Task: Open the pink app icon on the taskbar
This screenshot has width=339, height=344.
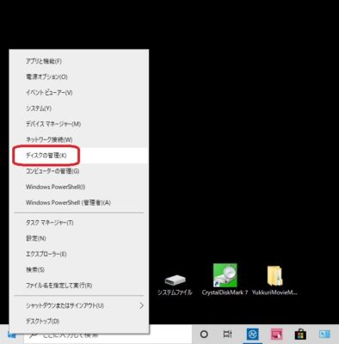Action: [276, 335]
